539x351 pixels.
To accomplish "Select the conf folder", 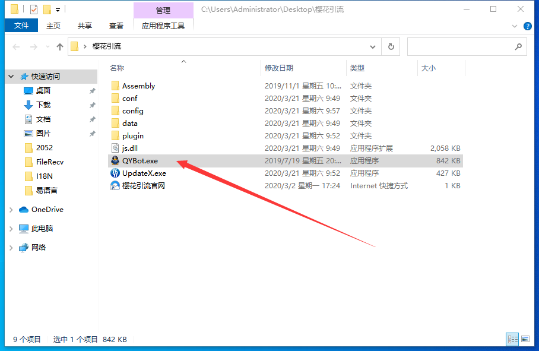I will 129,99.
